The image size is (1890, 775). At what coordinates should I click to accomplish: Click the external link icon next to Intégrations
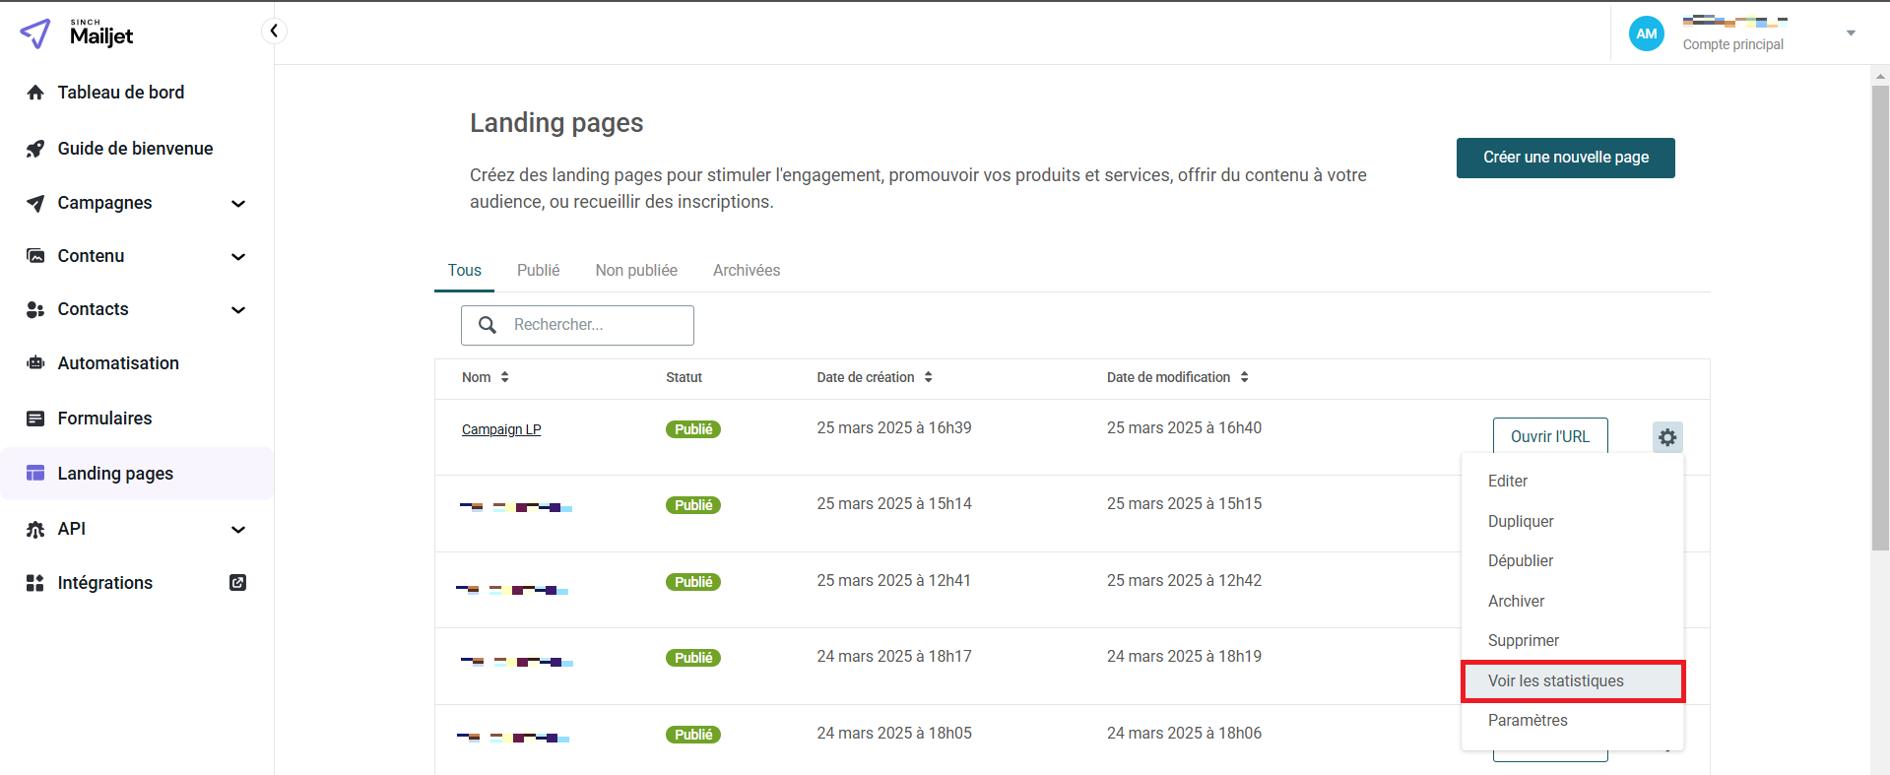(237, 583)
